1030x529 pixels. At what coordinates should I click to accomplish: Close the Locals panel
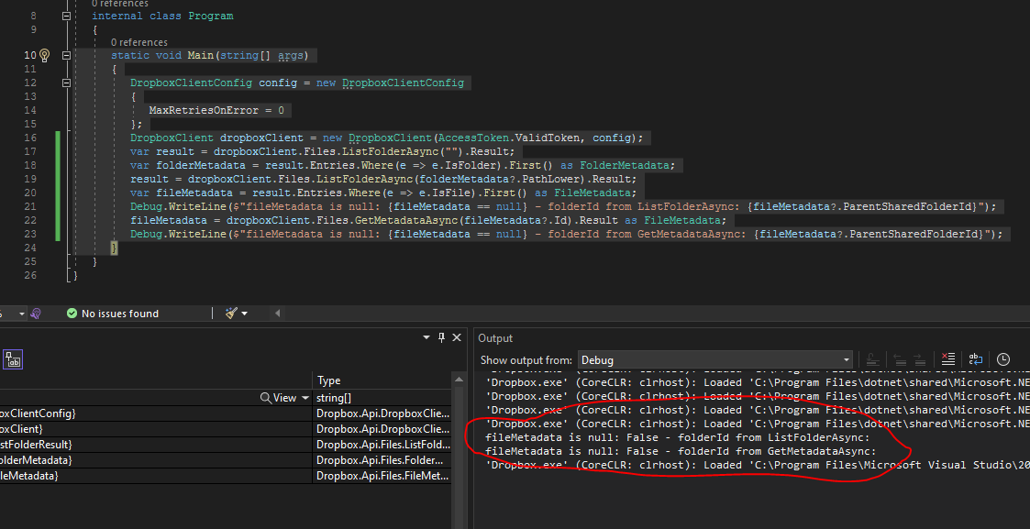coord(456,338)
